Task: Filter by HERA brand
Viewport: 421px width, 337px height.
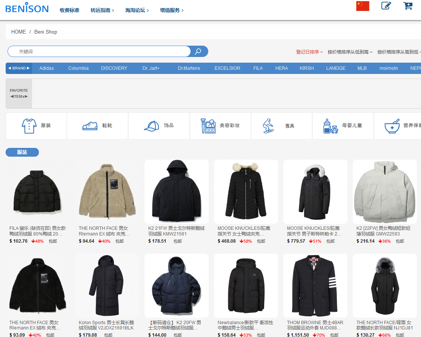Action: (x=282, y=68)
